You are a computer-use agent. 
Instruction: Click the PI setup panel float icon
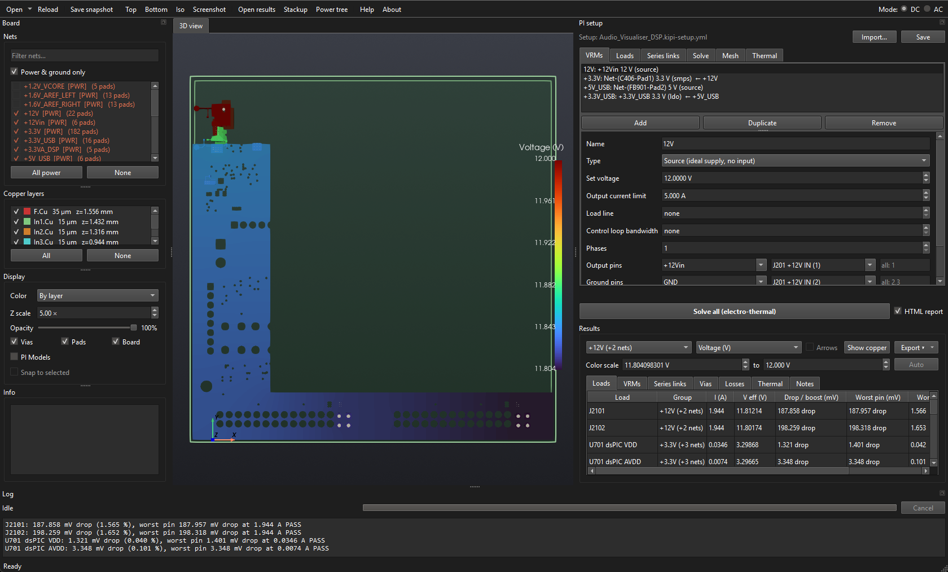point(942,23)
